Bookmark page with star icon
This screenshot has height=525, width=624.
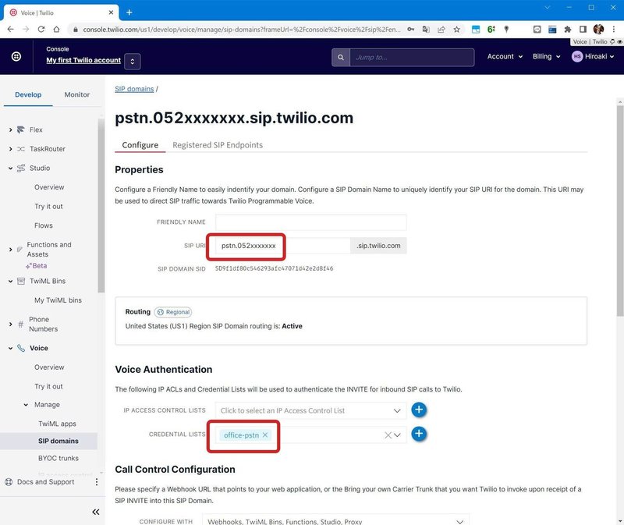456,29
